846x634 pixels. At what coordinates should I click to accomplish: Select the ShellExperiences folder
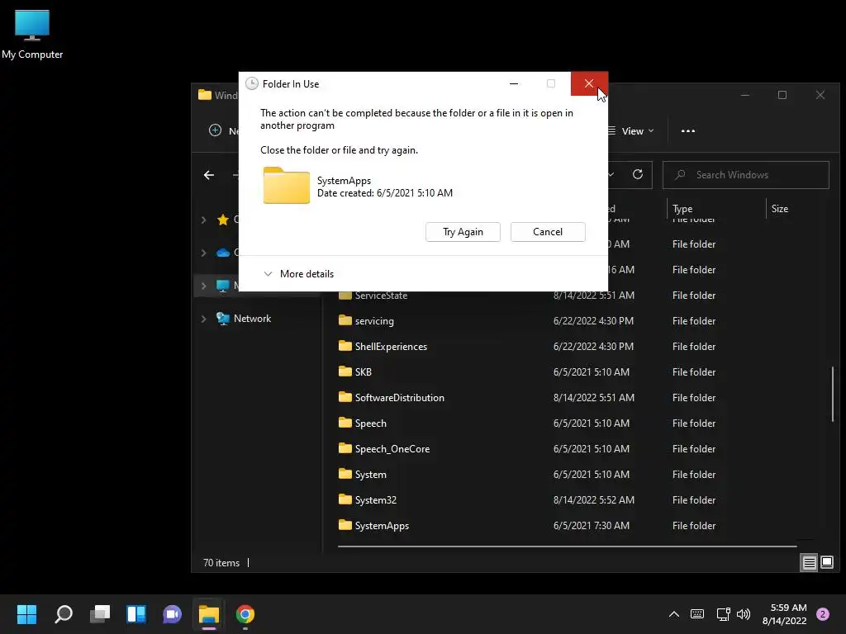(x=391, y=347)
